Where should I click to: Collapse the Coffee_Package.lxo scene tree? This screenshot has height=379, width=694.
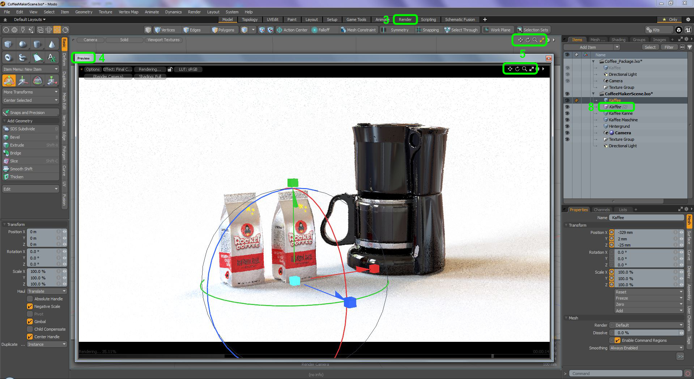point(593,61)
